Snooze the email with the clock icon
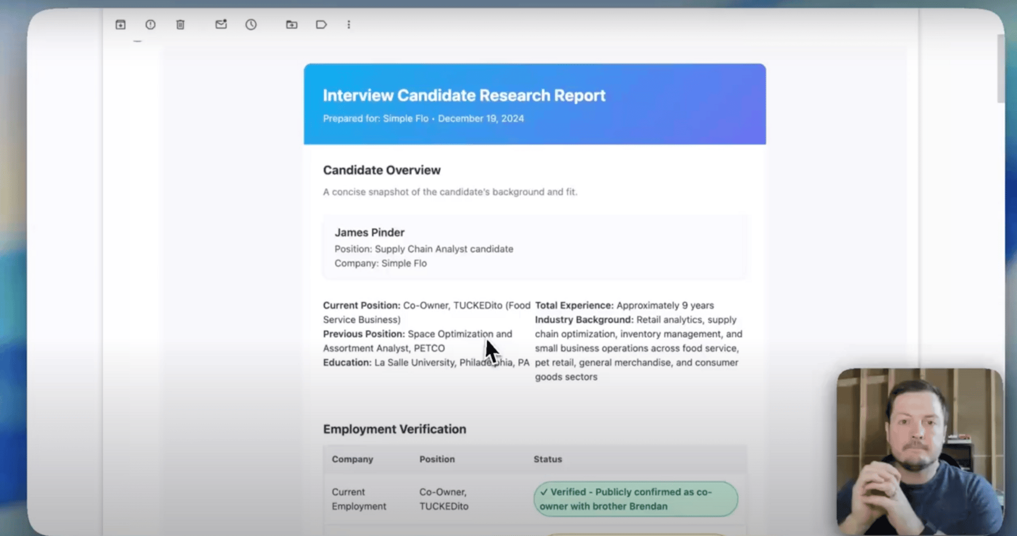Image resolution: width=1017 pixels, height=536 pixels. click(251, 24)
